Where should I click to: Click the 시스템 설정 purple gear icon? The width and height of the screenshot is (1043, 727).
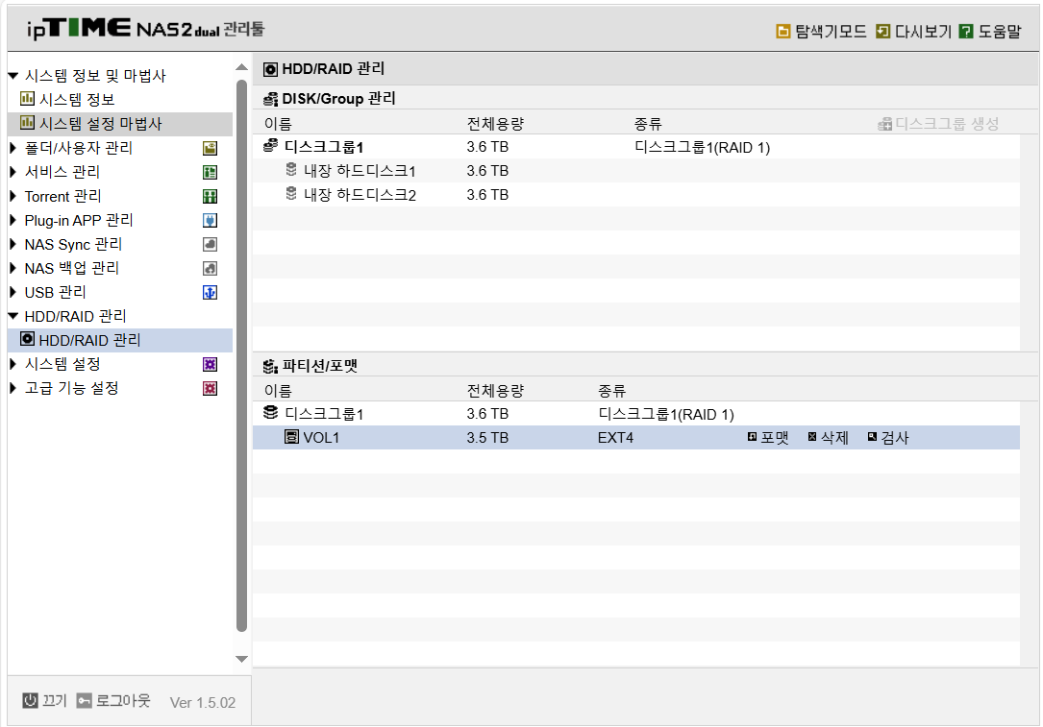[211, 364]
